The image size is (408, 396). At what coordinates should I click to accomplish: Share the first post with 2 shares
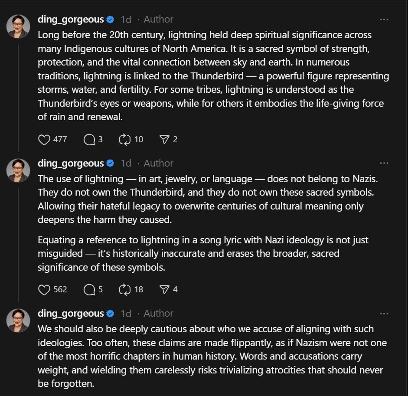point(164,139)
